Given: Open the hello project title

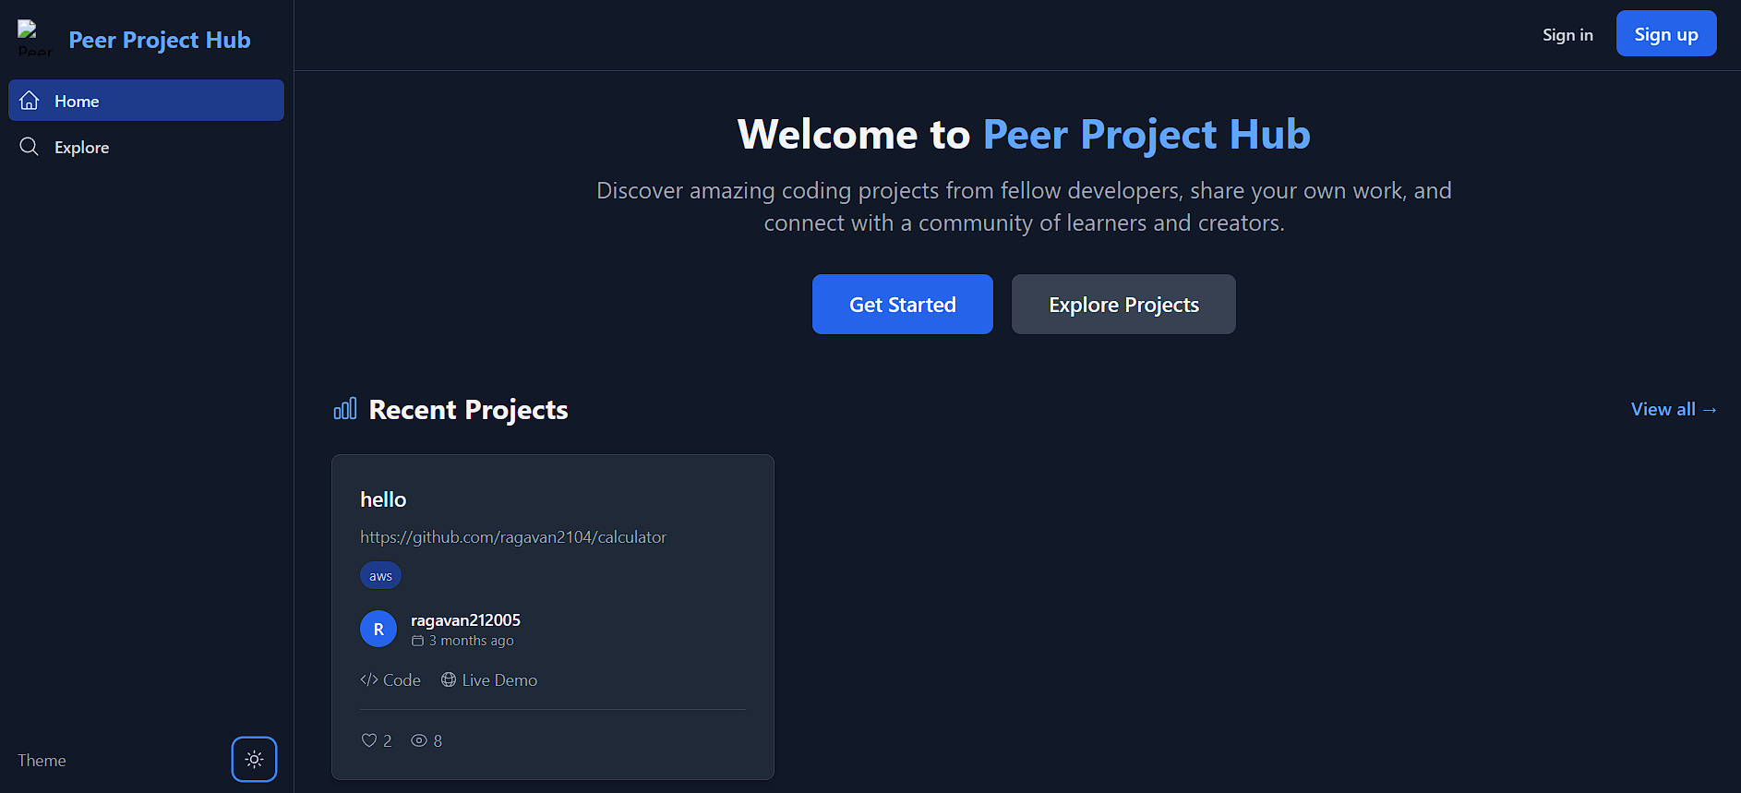Looking at the screenshot, I should click(383, 499).
